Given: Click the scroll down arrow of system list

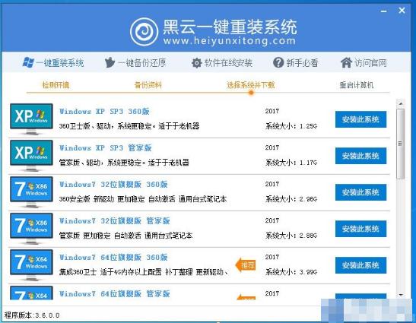Looking at the screenshot, I should 401,295.
